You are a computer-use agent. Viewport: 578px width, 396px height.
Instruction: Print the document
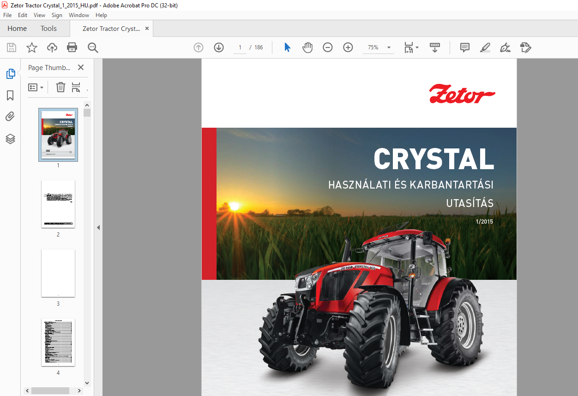pos(72,47)
